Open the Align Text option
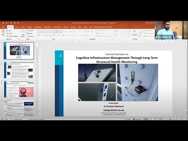 click(100, 33)
